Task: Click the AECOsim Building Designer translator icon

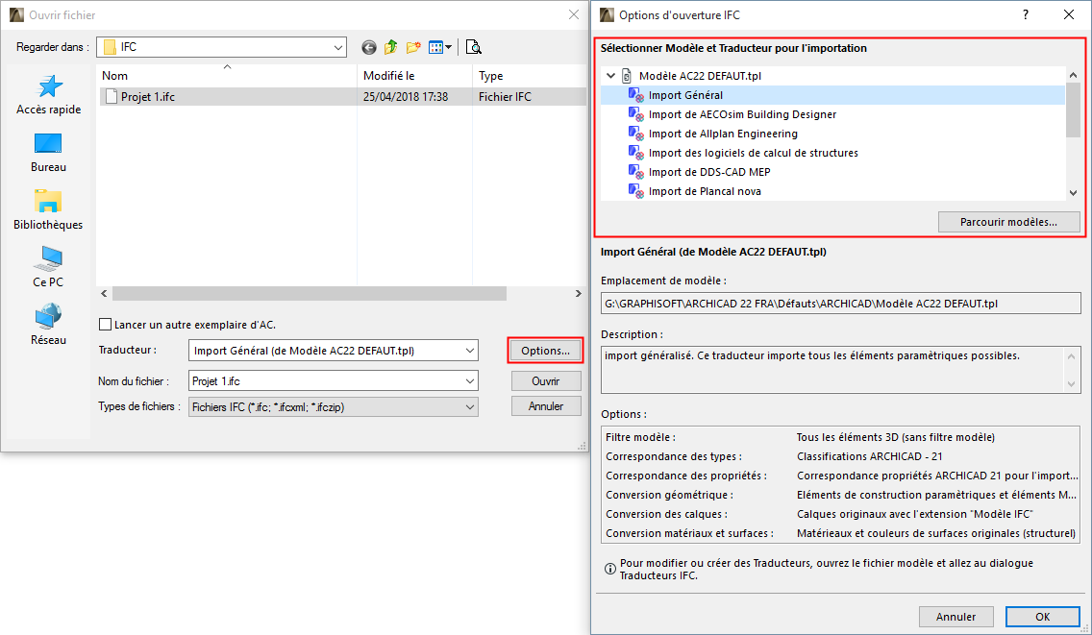Action: coord(635,114)
